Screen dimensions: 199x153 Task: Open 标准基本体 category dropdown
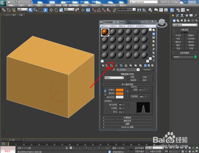click(185, 25)
